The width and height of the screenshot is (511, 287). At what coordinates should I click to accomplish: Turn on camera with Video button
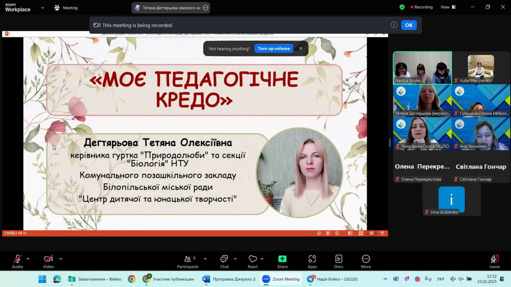tap(48, 261)
